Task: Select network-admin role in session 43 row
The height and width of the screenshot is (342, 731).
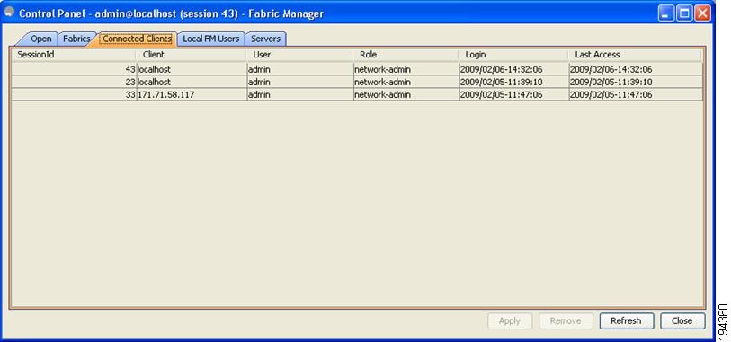Action: pos(406,69)
